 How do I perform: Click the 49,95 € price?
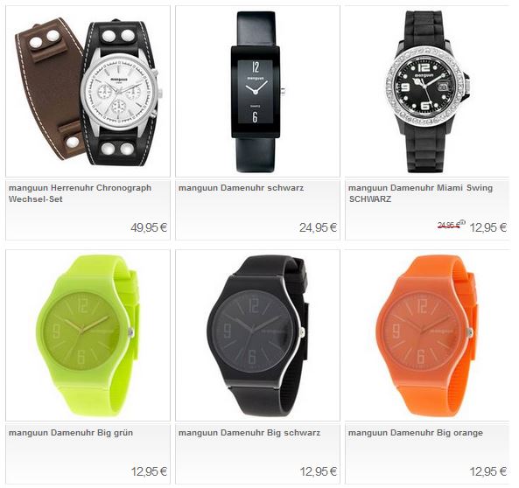pos(149,227)
